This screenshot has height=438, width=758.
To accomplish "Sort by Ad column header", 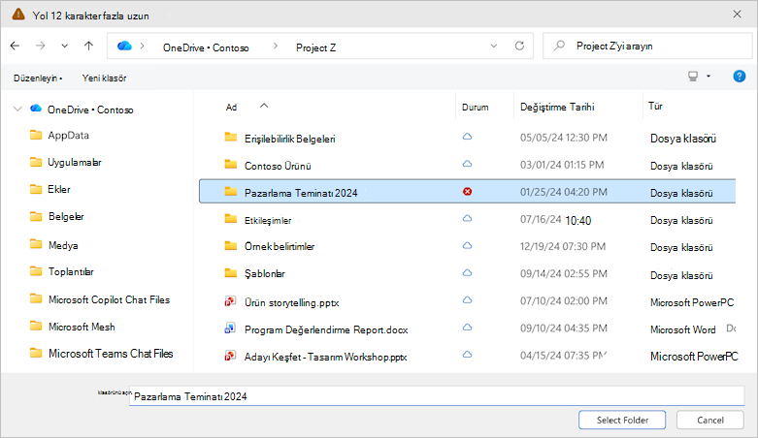I will pyautogui.click(x=231, y=108).
